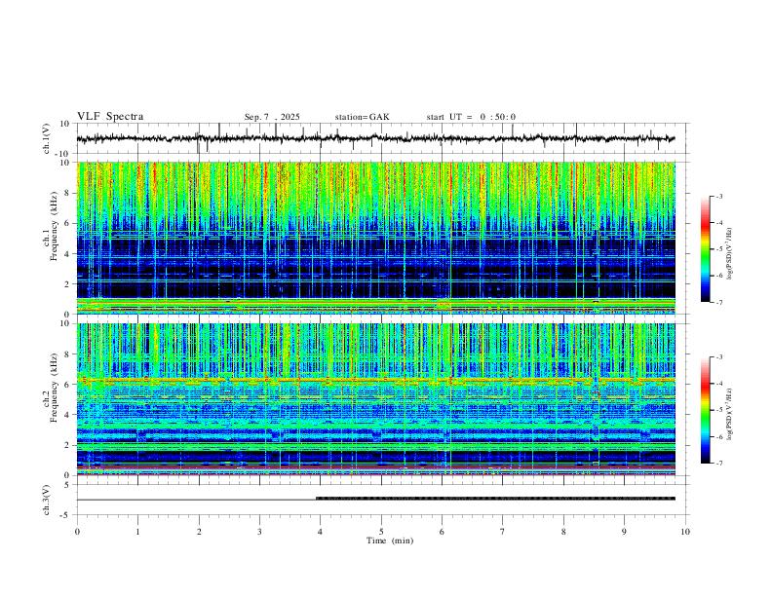Click time axis tick label "6"
This screenshot has height=596, width=772.
point(442,532)
